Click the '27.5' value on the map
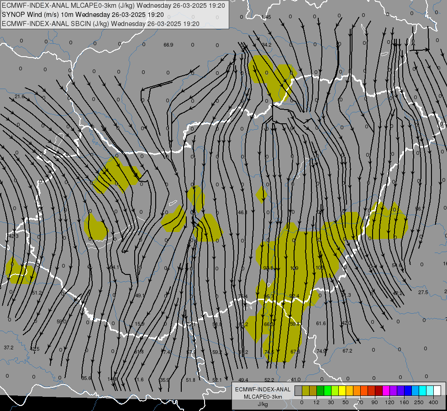 point(423,292)
